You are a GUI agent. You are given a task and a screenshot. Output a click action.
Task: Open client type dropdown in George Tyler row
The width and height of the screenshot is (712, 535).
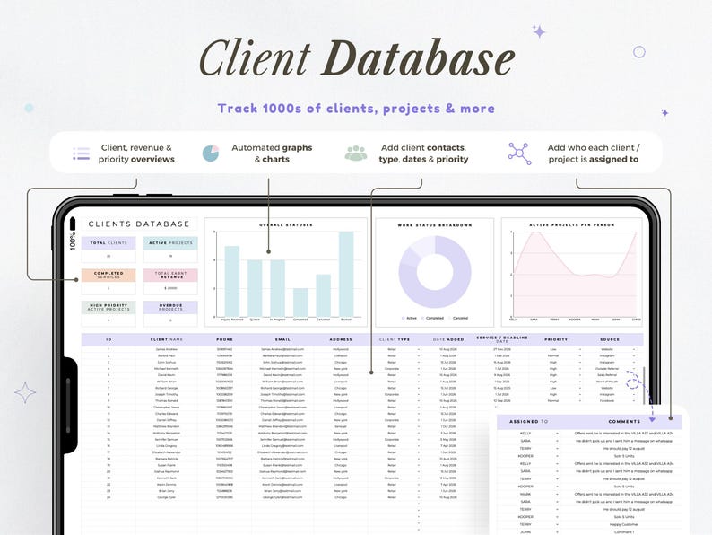(418, 497)
